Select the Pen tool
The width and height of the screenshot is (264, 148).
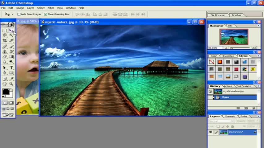click(5, 73)
